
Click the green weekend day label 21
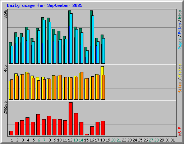point(119,140)
